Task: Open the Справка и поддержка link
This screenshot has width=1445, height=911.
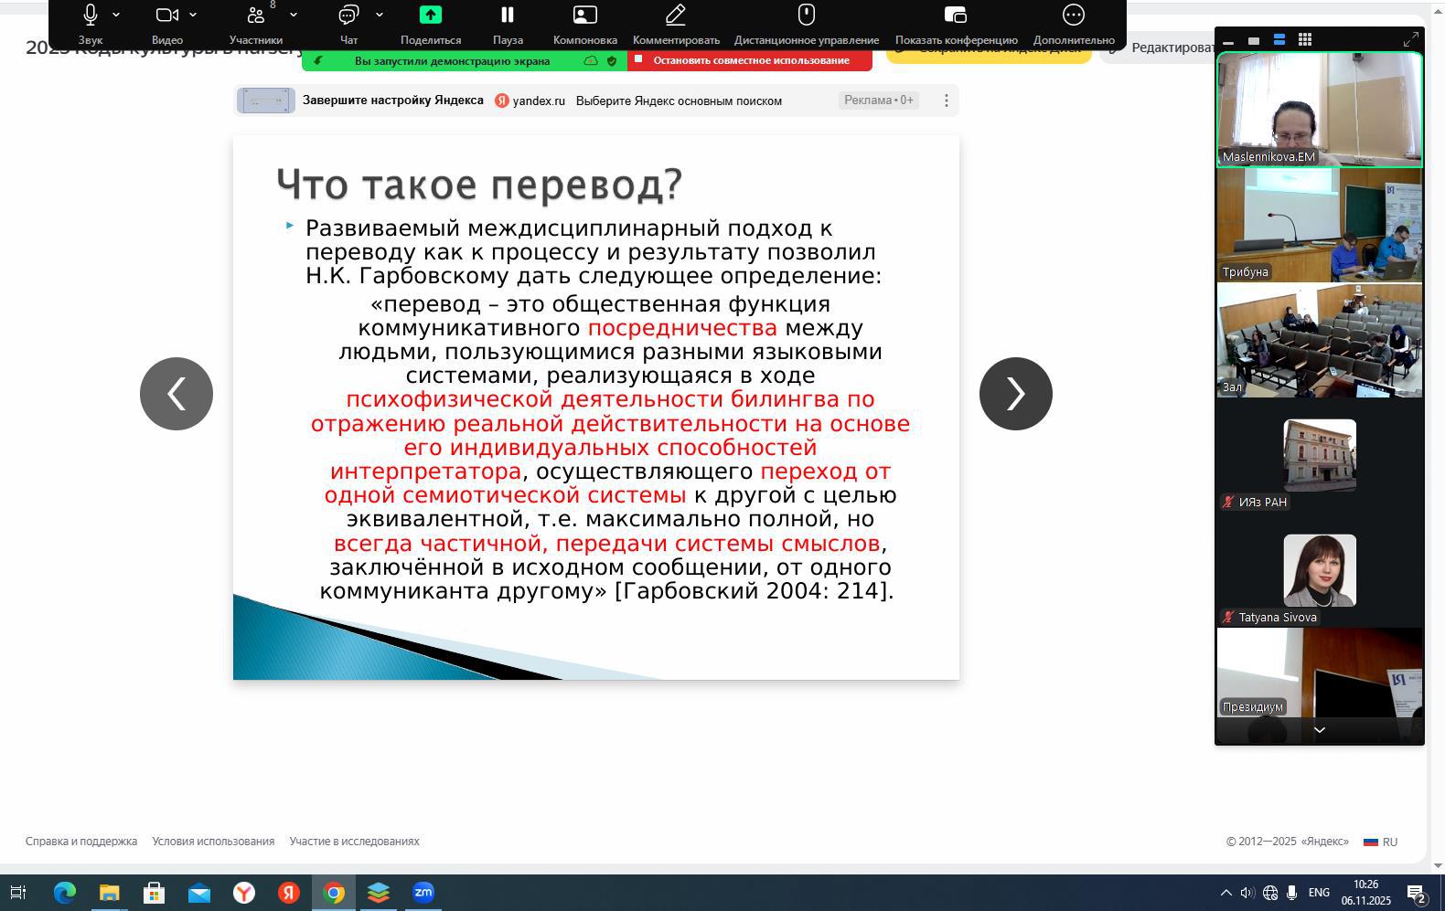Action: tap(81, 841)
